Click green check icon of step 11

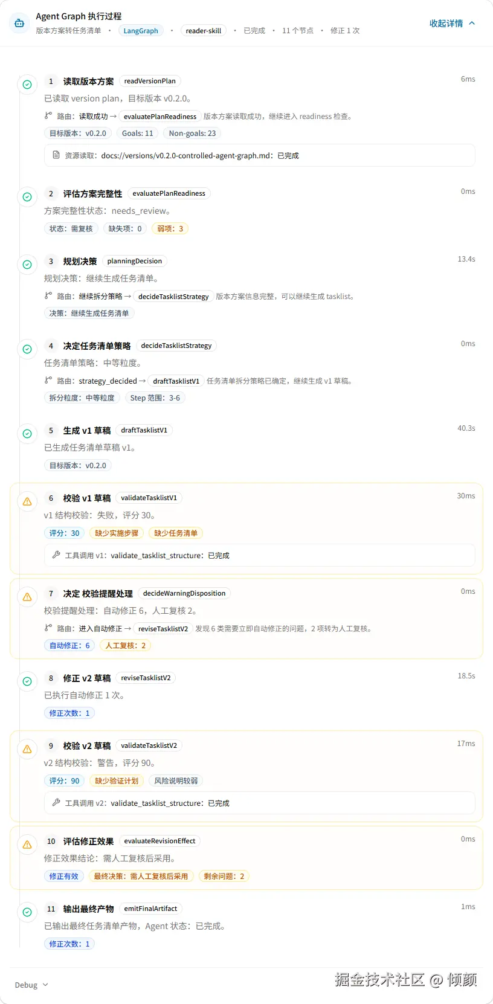[27, 912]
